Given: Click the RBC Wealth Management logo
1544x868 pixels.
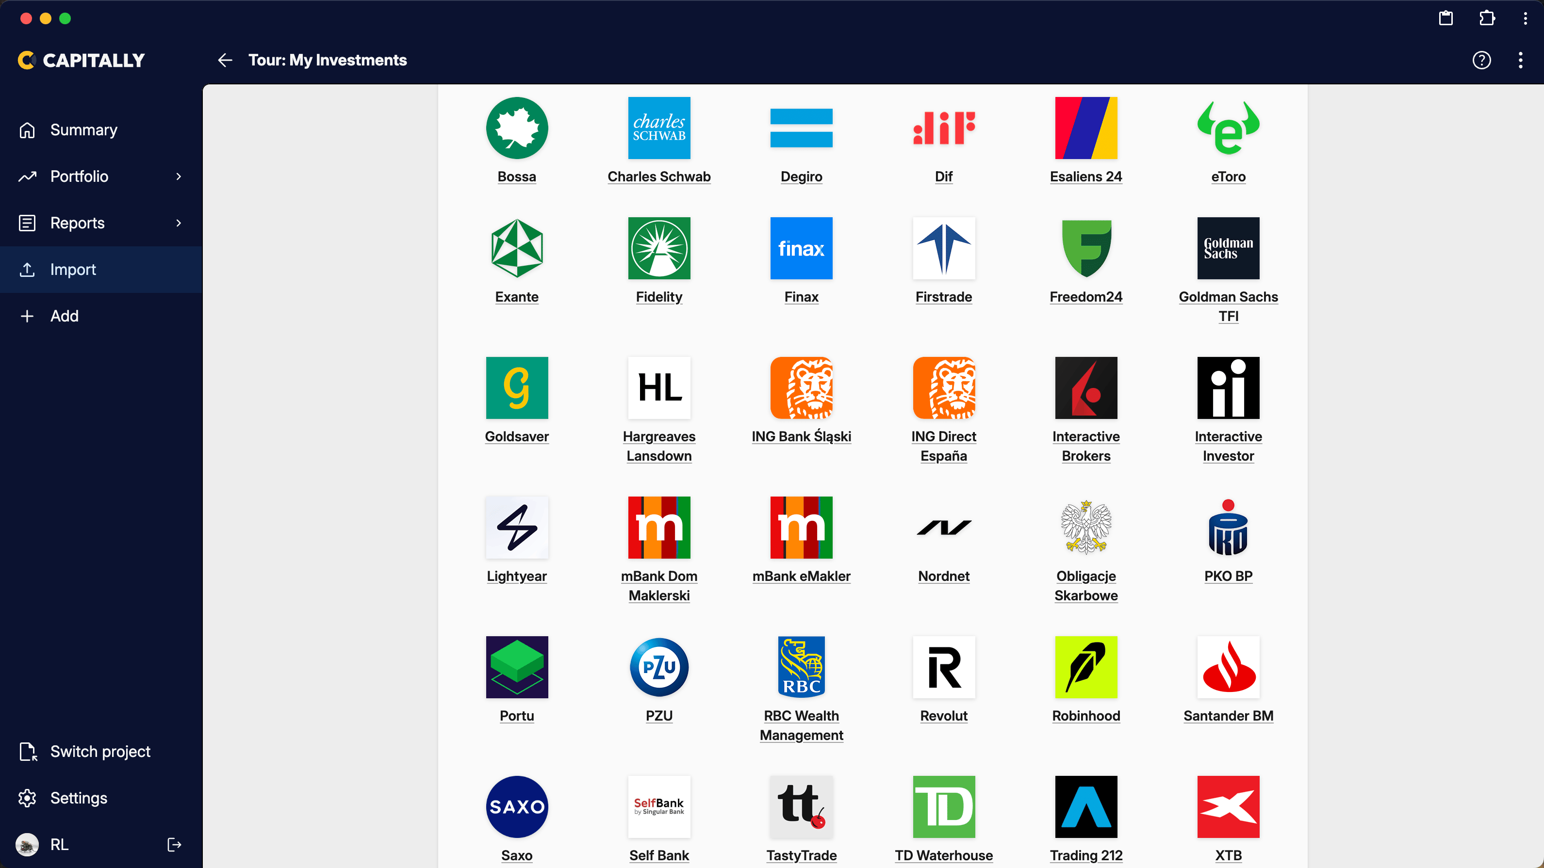Looking at the screenshot, I should (802, 667).
